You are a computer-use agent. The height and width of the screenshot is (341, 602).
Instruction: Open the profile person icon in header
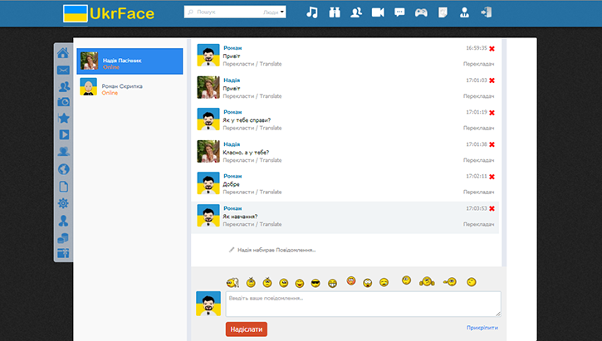[x=464, y=12]
